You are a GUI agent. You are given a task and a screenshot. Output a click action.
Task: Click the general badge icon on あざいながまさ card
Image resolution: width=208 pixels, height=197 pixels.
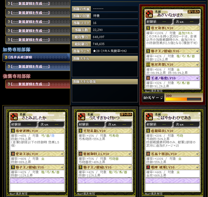(x=149, y=14)
